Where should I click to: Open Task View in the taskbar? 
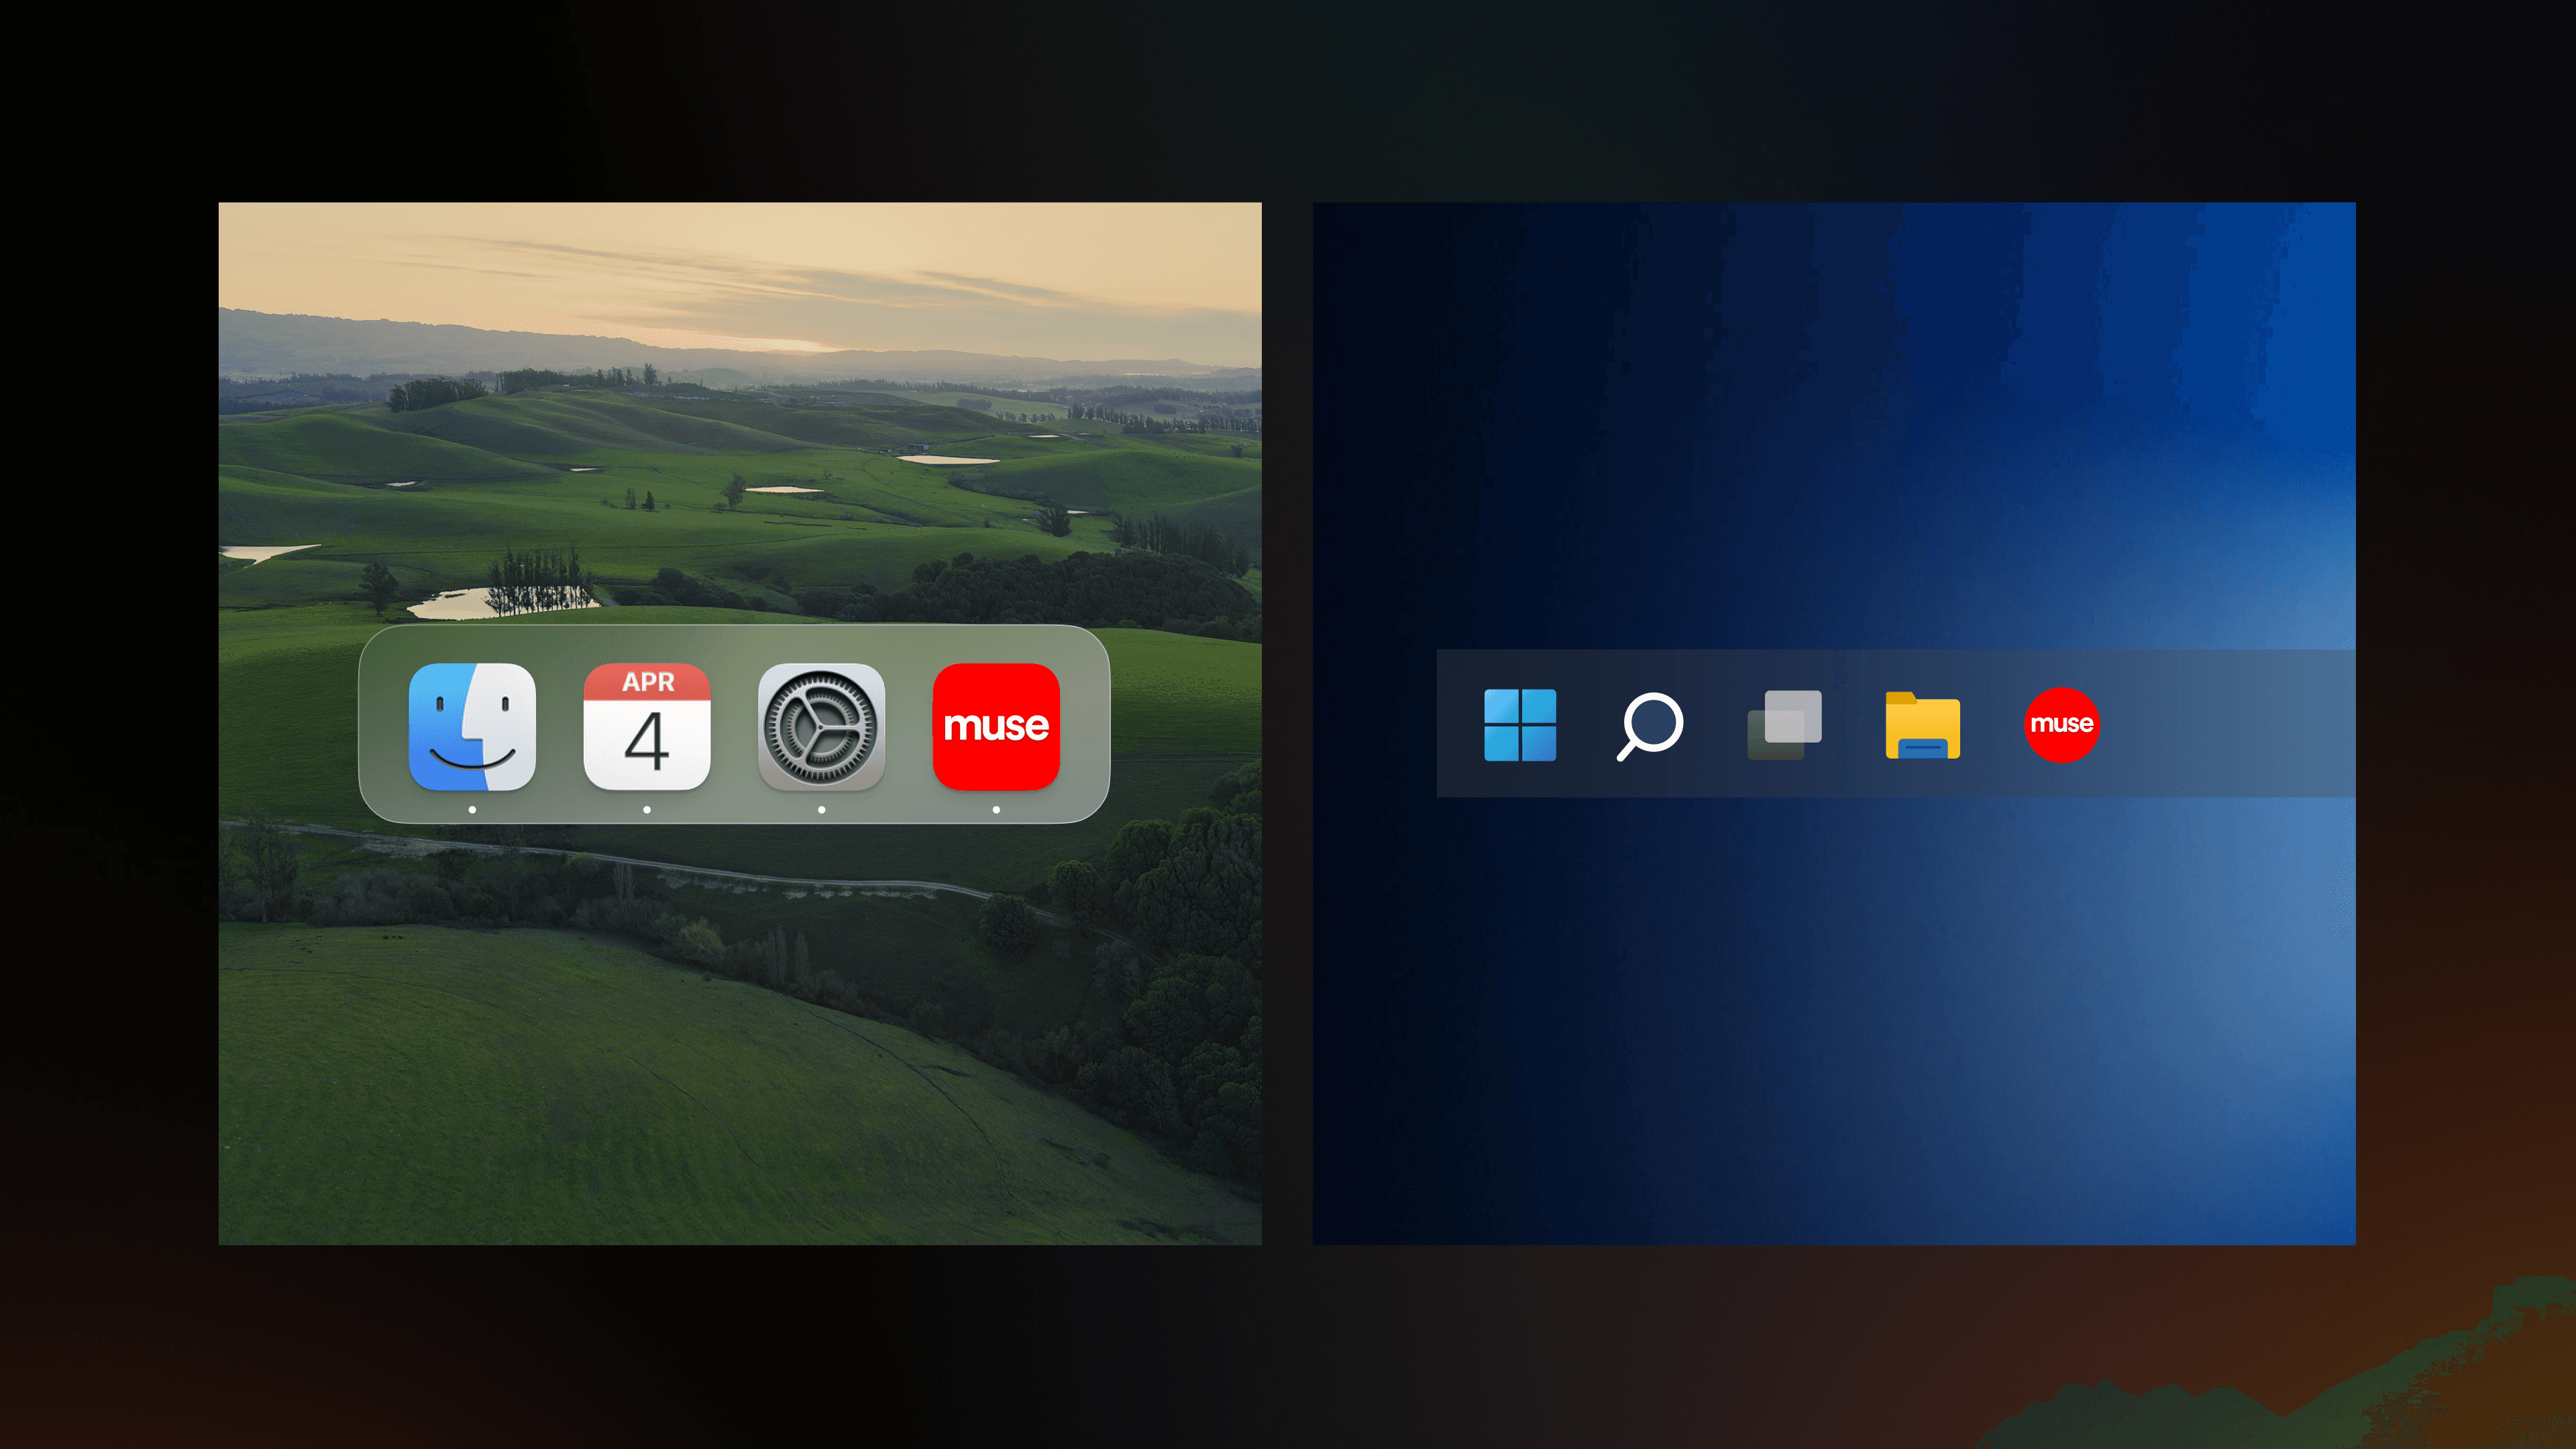[x=1784, y=725]
